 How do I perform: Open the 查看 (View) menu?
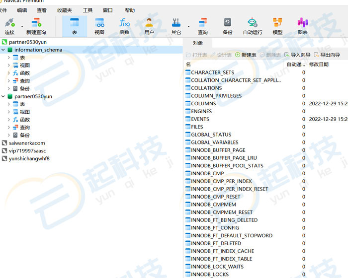point(42,10)
